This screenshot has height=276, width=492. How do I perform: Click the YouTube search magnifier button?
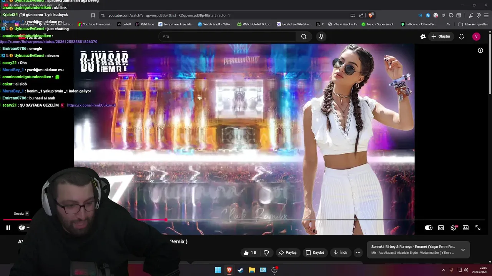[x=304, y=36]
